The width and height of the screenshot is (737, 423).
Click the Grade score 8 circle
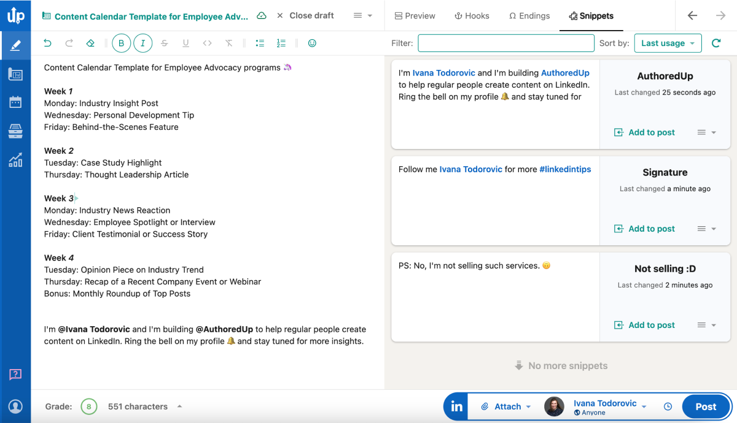(x=89, y=406)
